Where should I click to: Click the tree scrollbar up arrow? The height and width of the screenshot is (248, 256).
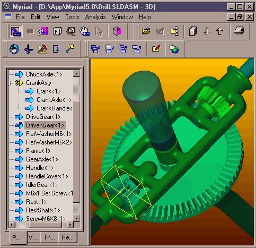(76, 74)
